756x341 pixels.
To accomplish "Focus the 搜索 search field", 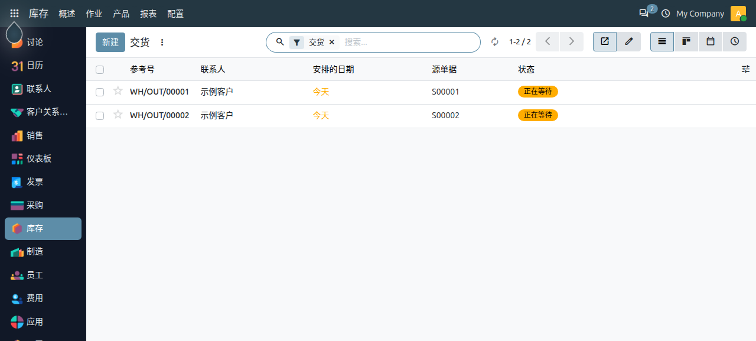I will tap(408, 42).
